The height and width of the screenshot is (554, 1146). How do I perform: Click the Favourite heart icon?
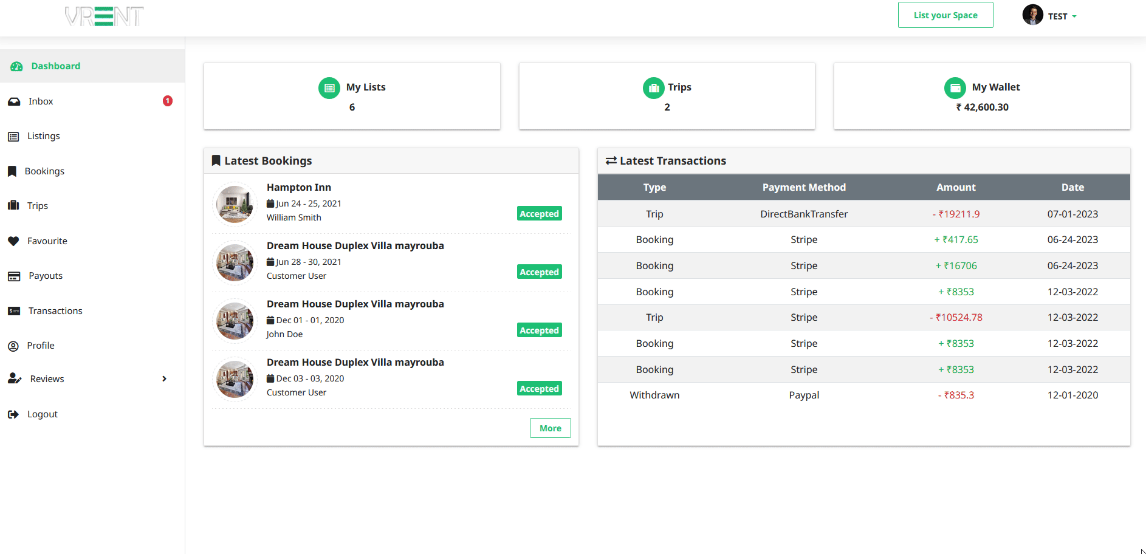pos(13,241)
